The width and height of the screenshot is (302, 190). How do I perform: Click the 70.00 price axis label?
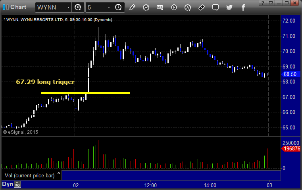tap(289, 51)
